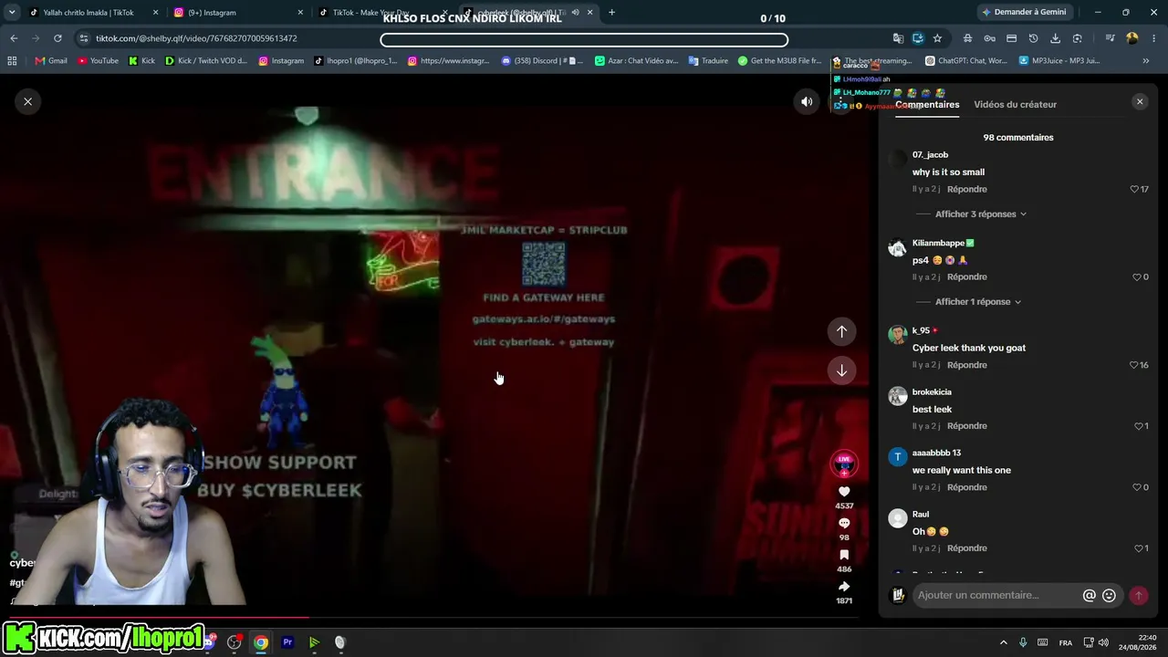Close the TikTok video viewer
1168x657 pixels.
coord(27,101)
